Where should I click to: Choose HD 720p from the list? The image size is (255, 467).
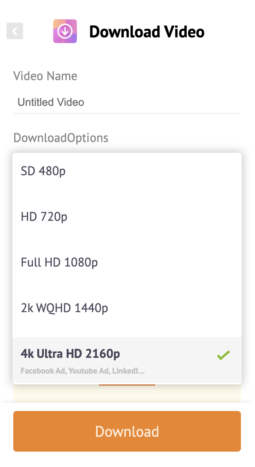44,217
